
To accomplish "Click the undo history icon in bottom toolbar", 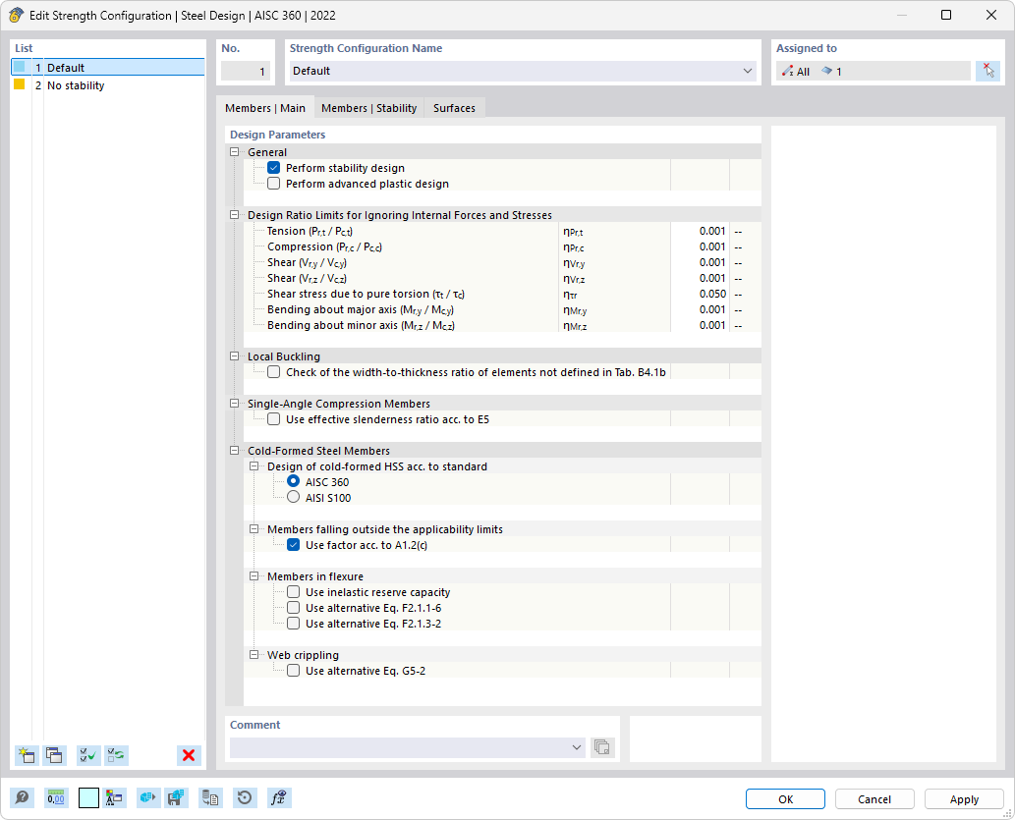I will pyautogui.click(x=244, y=797).
